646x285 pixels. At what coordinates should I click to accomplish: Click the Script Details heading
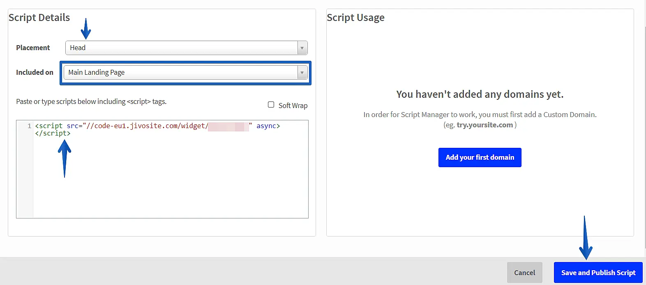pos(39,18)
